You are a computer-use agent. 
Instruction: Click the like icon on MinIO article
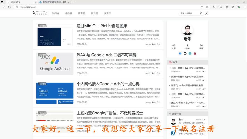point(153,44)
